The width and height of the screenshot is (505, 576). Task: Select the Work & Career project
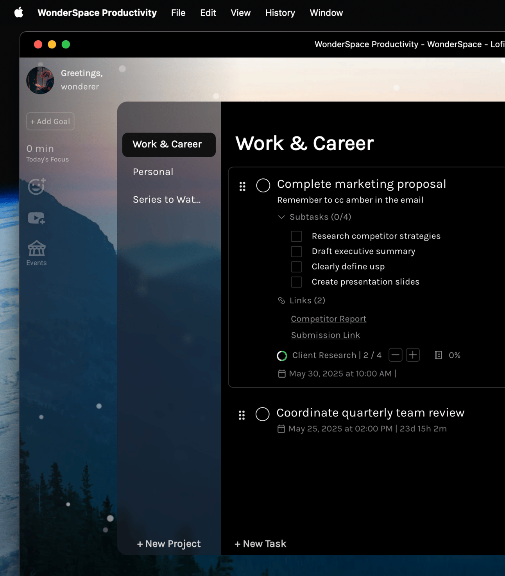[169, 144]
